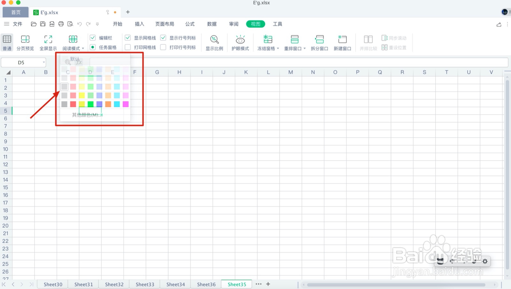Enable 打印网格线 print gridlines
511x289 pixels.
click(x=128, y=47)
